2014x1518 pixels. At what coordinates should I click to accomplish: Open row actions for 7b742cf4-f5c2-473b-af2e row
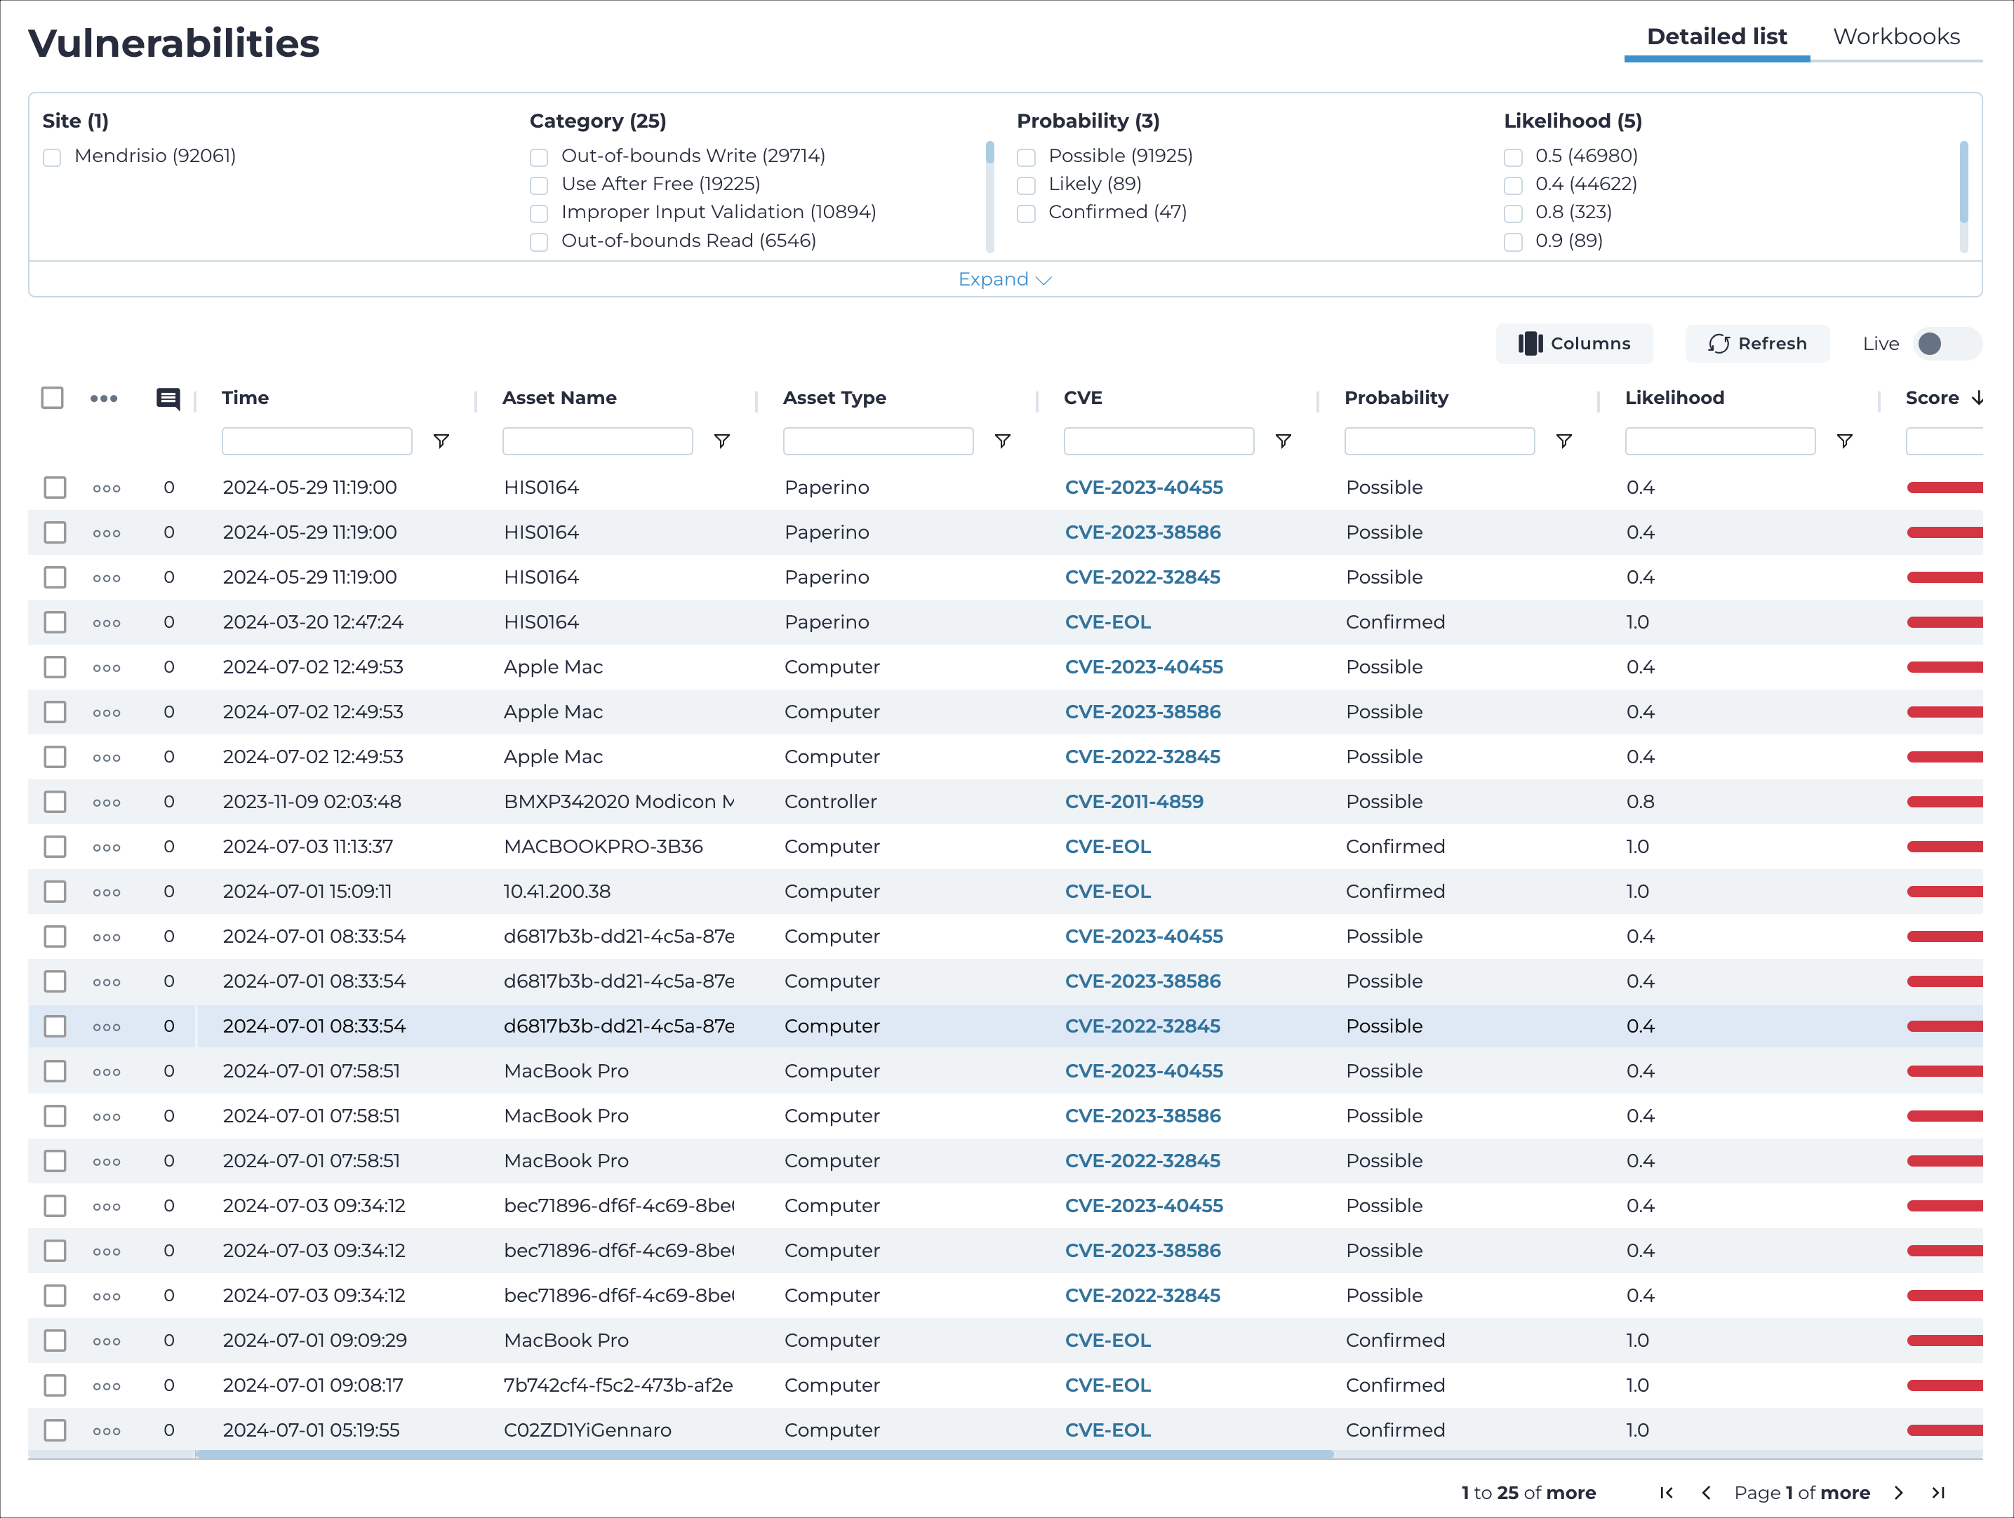(107, 1386)
